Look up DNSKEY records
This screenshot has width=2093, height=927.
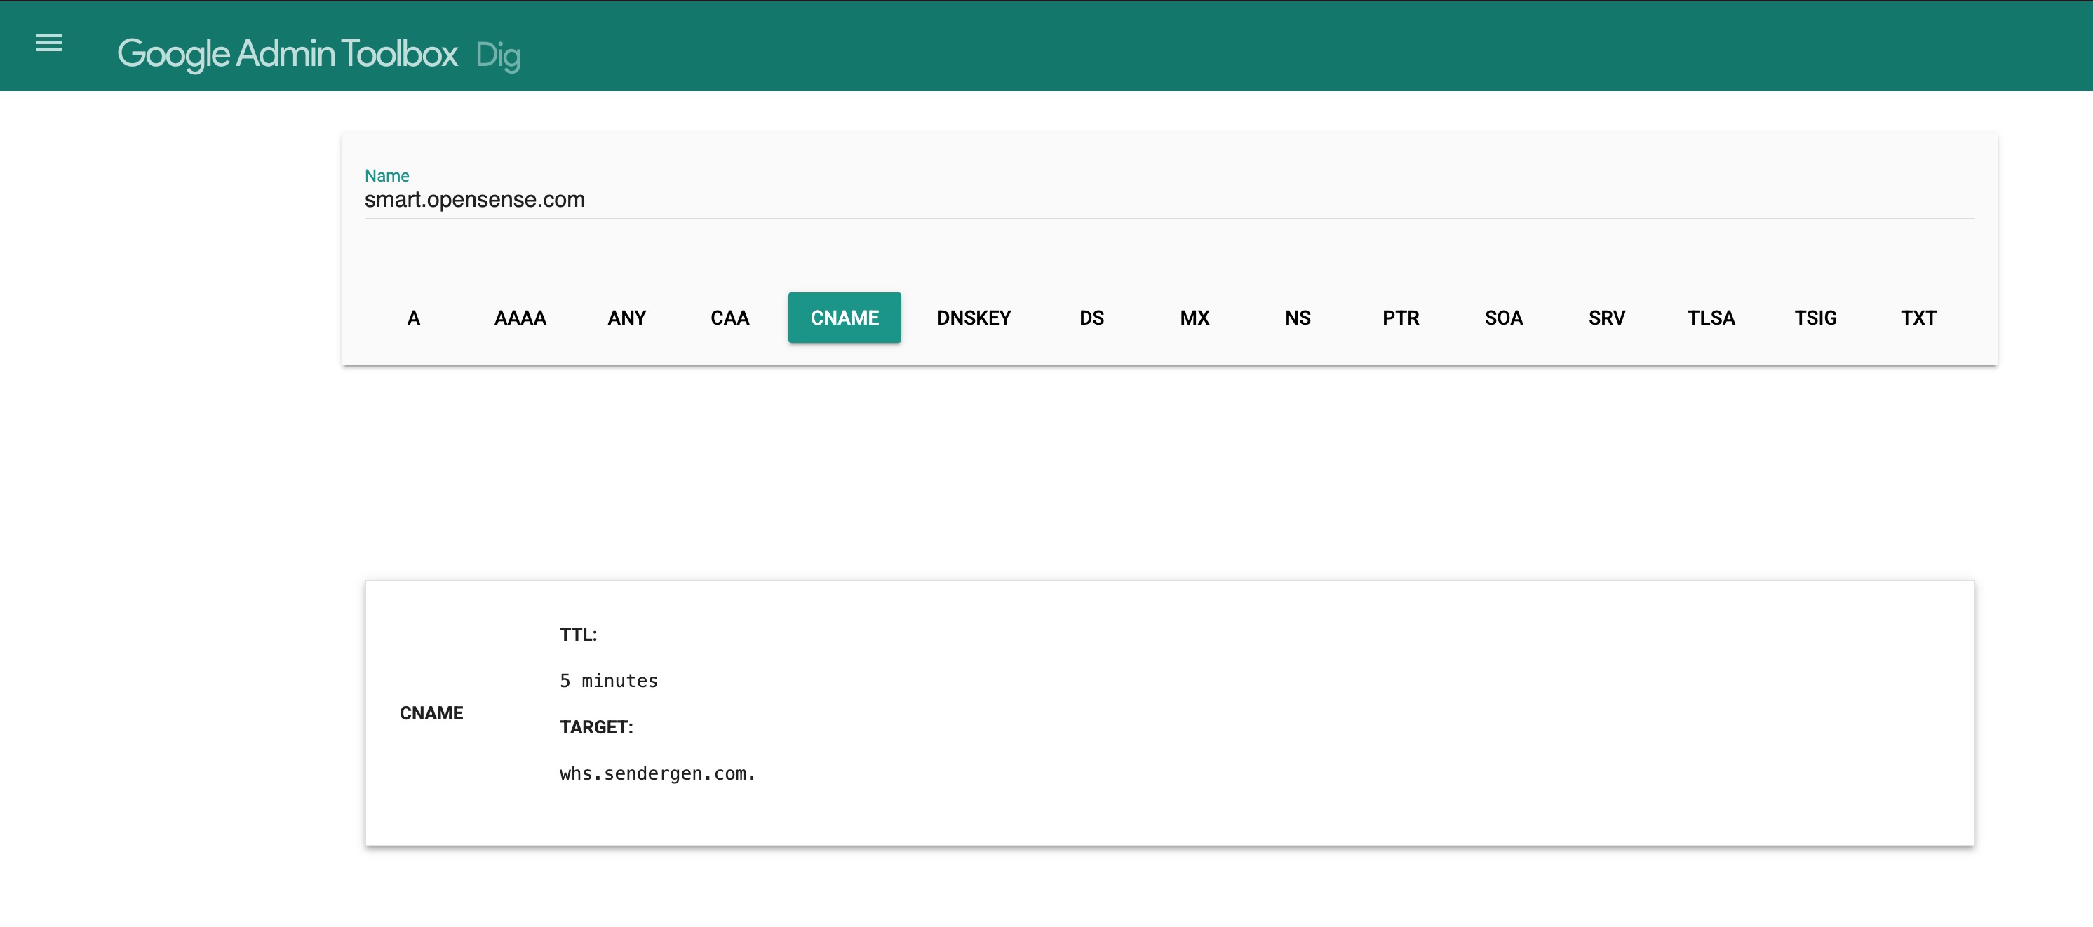click(974, 318)
